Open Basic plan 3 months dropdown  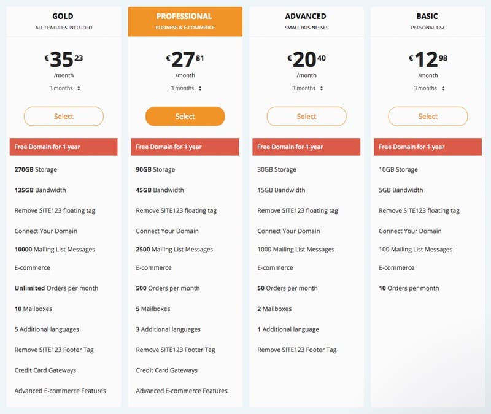coord(428,88)
